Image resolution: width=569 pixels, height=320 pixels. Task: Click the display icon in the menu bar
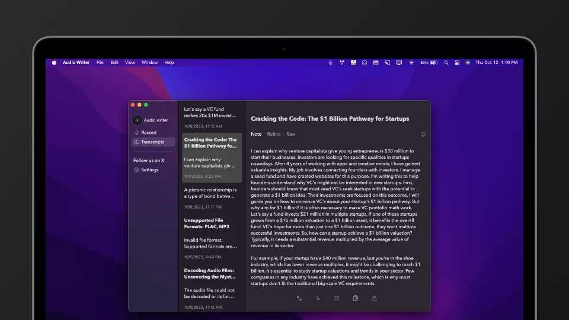click(x=399, y=62)
